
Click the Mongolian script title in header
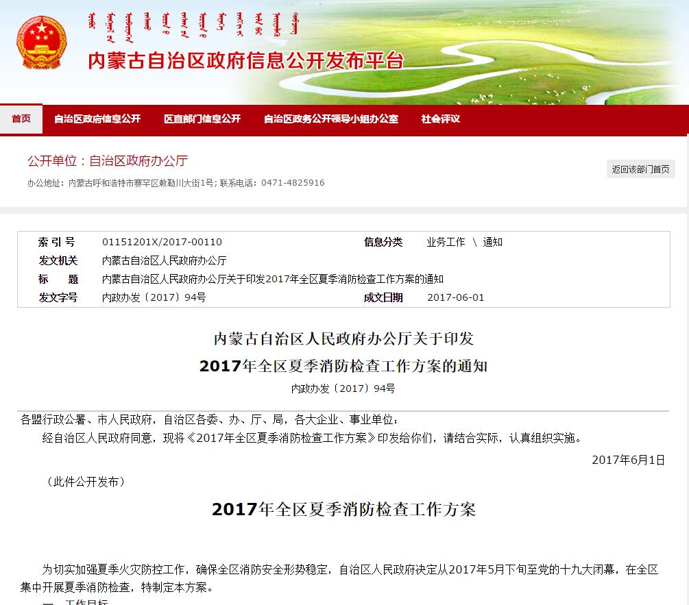[x=193, y=27]
